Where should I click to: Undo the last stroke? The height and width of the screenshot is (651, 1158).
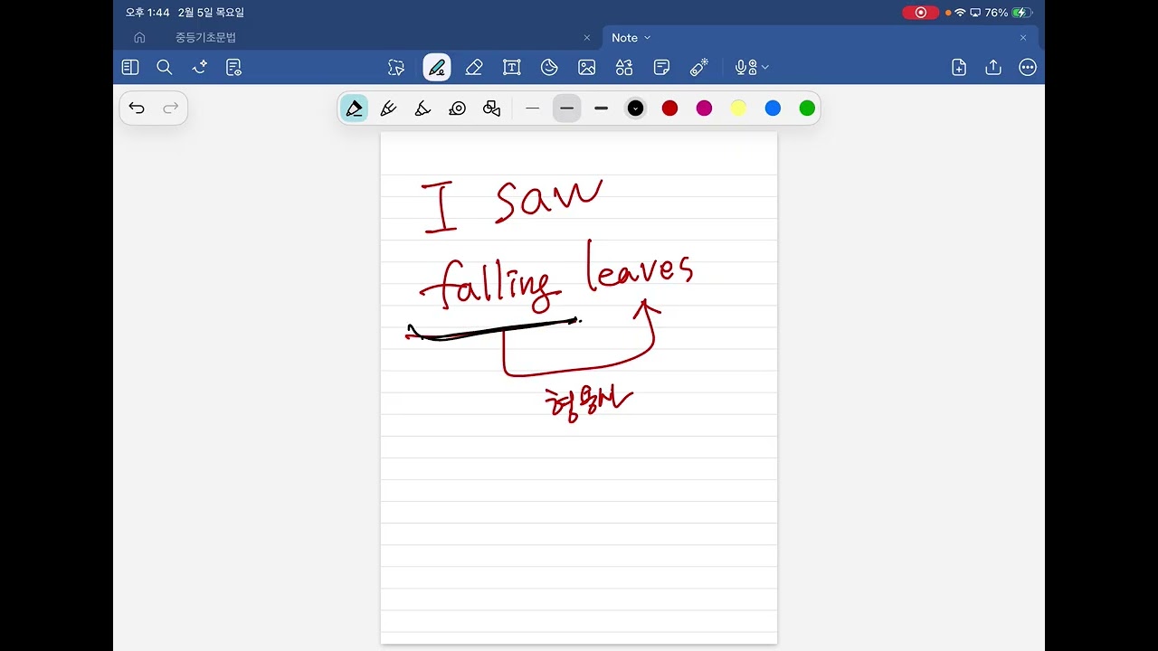point(137,108)
